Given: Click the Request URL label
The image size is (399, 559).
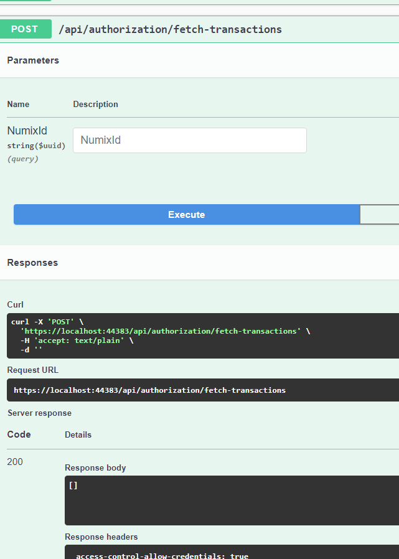Looking at the screenshot, I should [33, 370].
